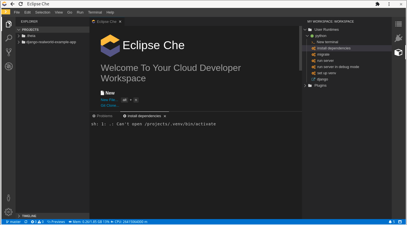This screenshot has width=407, height=225.
Task: Select the Explorer icon in the activity bar
Action: click(x=8, y=24)
